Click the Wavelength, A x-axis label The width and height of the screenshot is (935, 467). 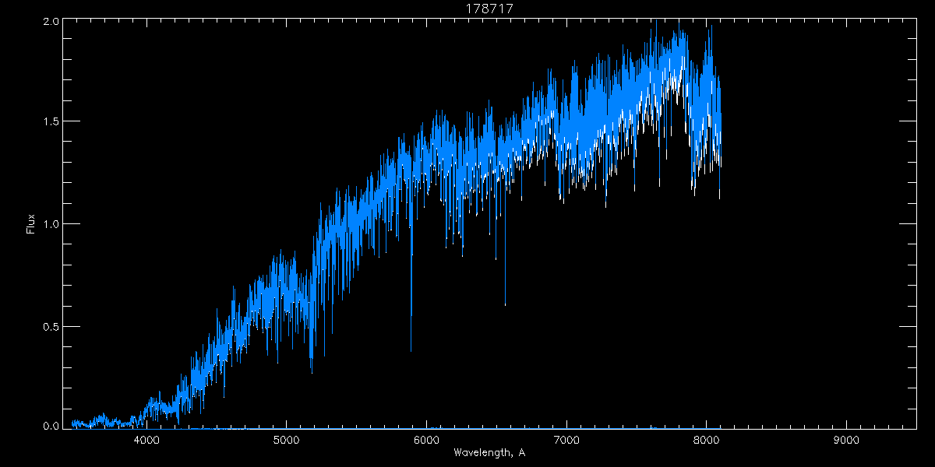[489, 453]
